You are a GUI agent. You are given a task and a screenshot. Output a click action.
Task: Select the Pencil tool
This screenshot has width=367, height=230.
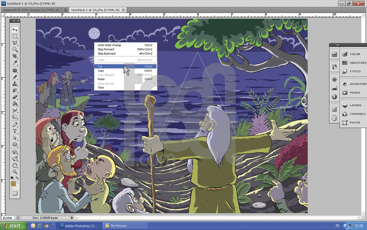pos(15,77)
